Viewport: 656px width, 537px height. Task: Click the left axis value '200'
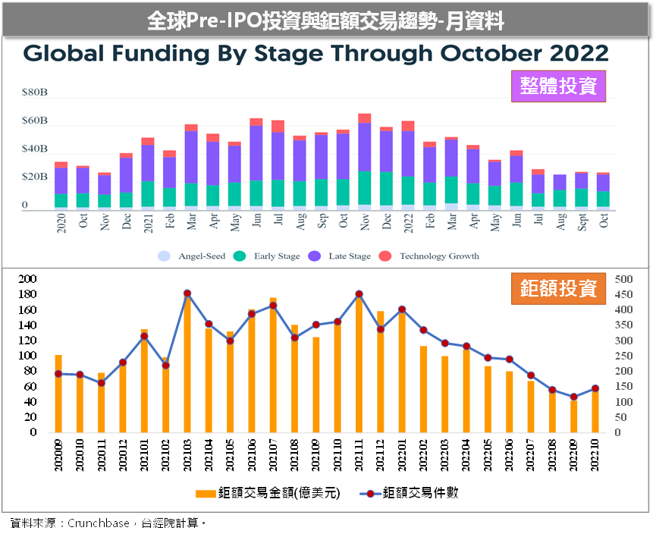(x=27, y=279)
